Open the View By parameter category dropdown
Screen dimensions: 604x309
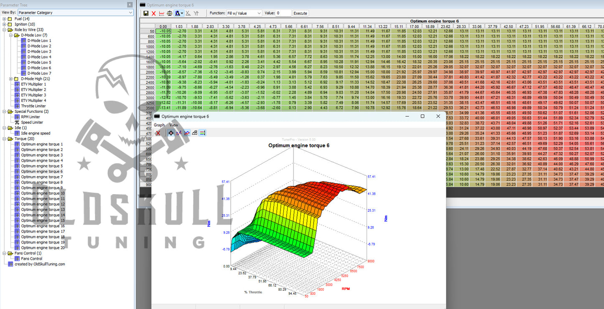pos(75,13)
